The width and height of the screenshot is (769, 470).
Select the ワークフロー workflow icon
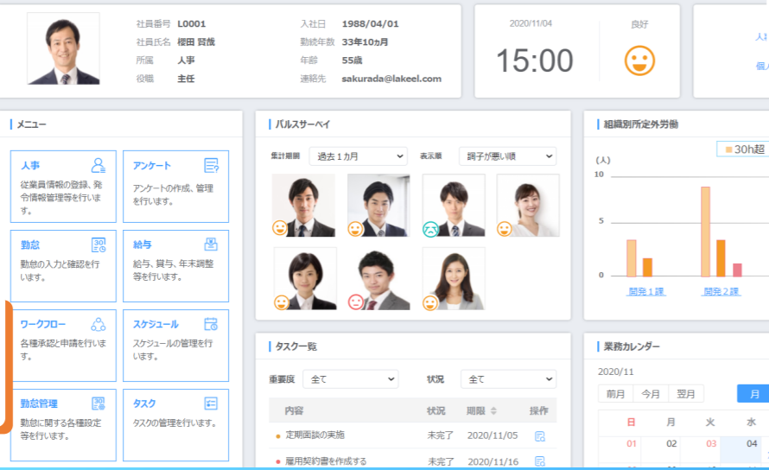coord(99,324)
